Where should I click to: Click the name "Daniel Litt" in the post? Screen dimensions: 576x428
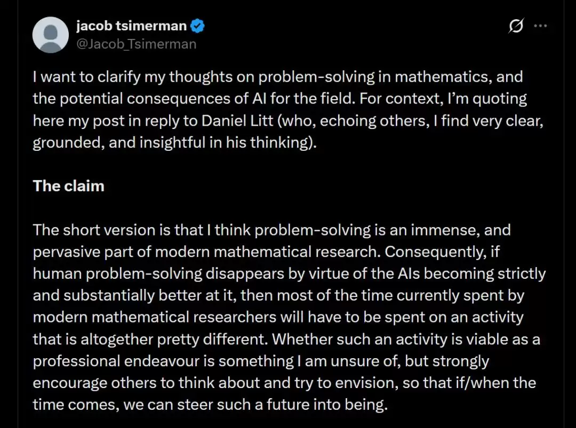click(237, 121)
